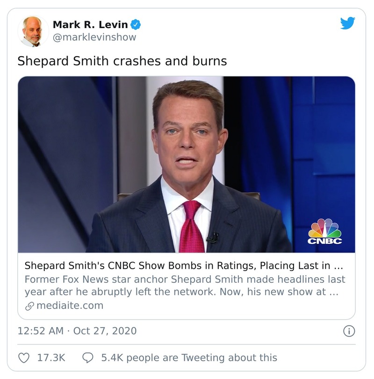Click the chain link icon beside mediaite.com
This screenshot has height=379, width=374.
[29, 306]
